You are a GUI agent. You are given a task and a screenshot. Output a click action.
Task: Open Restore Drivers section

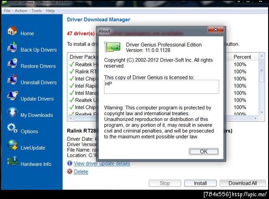pos(38,66)
